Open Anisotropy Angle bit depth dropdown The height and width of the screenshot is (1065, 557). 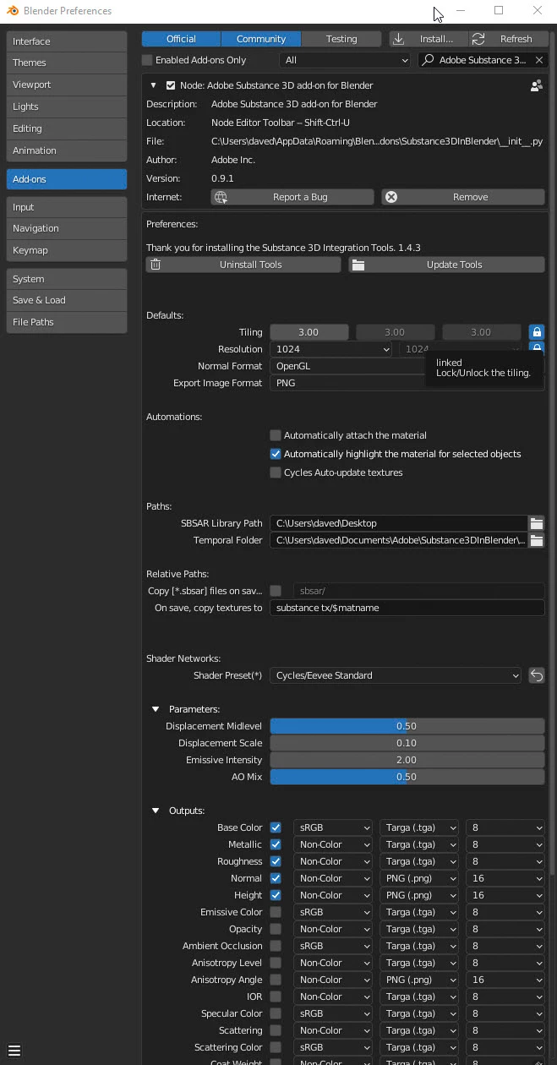click(505, 980)
